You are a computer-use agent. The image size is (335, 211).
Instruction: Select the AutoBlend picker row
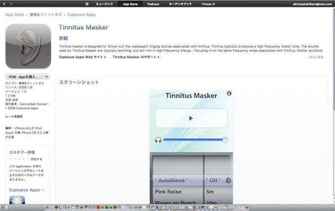[178, 180]
